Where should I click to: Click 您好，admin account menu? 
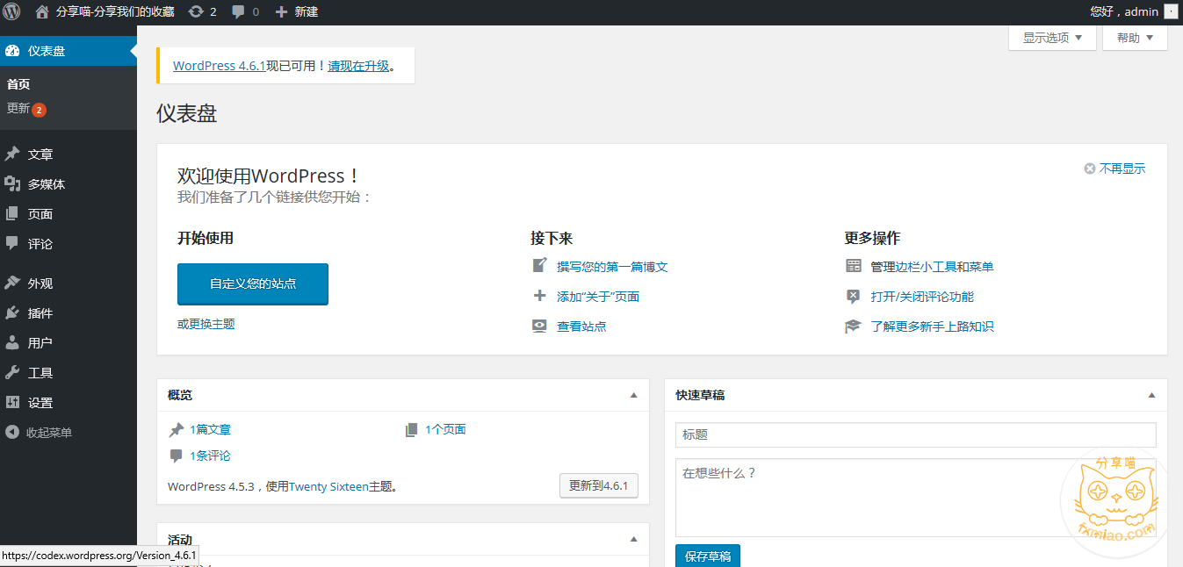1133,12
